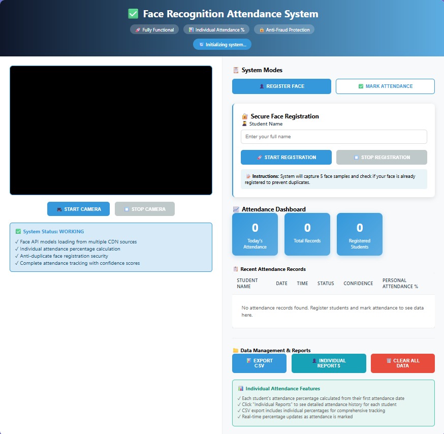Image resolution: width=444 pixels, height=434 pixels.
Task: Click CLEAR ALL DATA to erase records
Action: [x=403, y=363]
